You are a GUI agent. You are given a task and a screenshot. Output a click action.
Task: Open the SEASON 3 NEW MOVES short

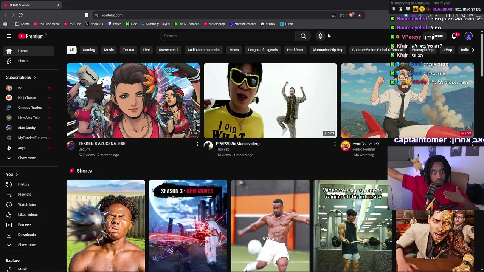point(188,226)
